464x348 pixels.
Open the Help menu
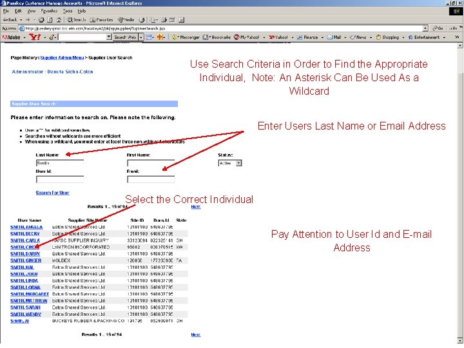pos(82,11)
